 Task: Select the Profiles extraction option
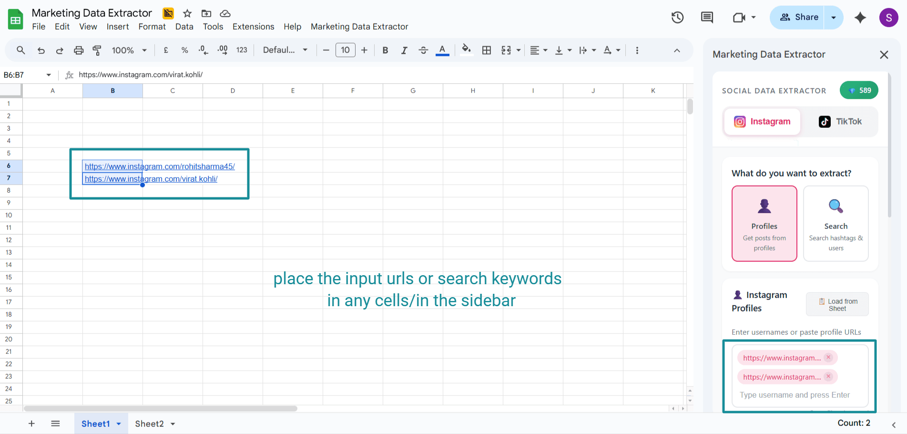[764, 223]
